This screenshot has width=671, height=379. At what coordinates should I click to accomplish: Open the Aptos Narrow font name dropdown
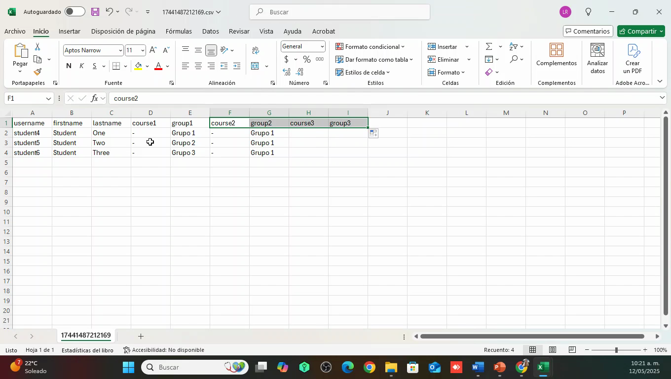coord(120,50)
